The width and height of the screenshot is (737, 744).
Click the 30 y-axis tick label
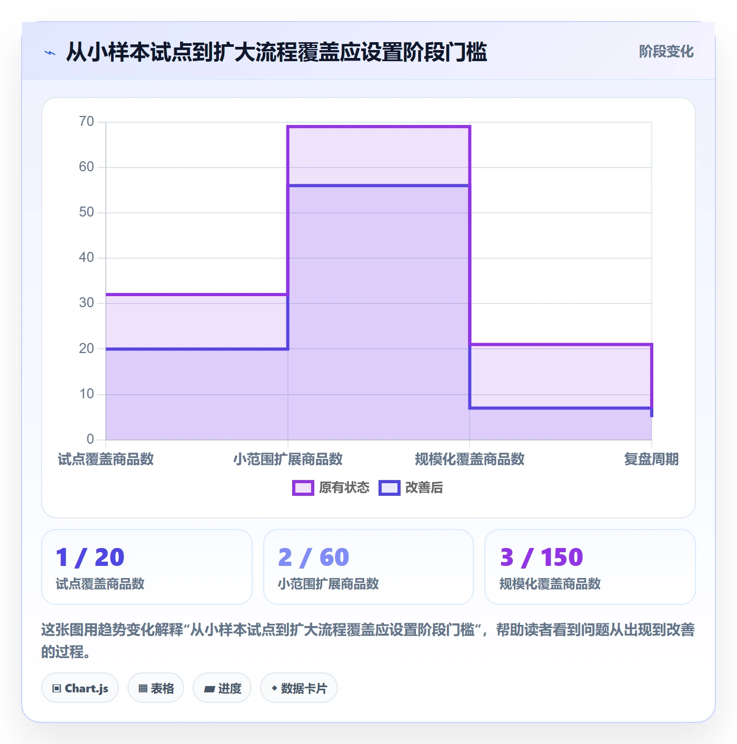[x=86, y=303]
